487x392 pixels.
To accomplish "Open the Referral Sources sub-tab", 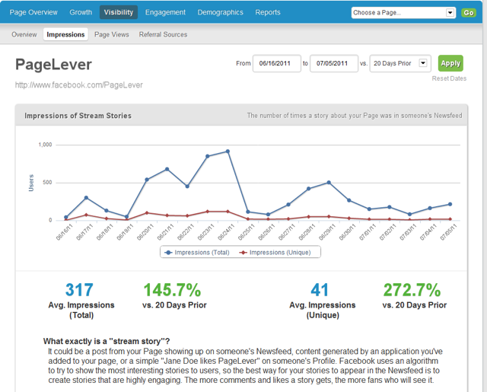I will coord(163,34).
